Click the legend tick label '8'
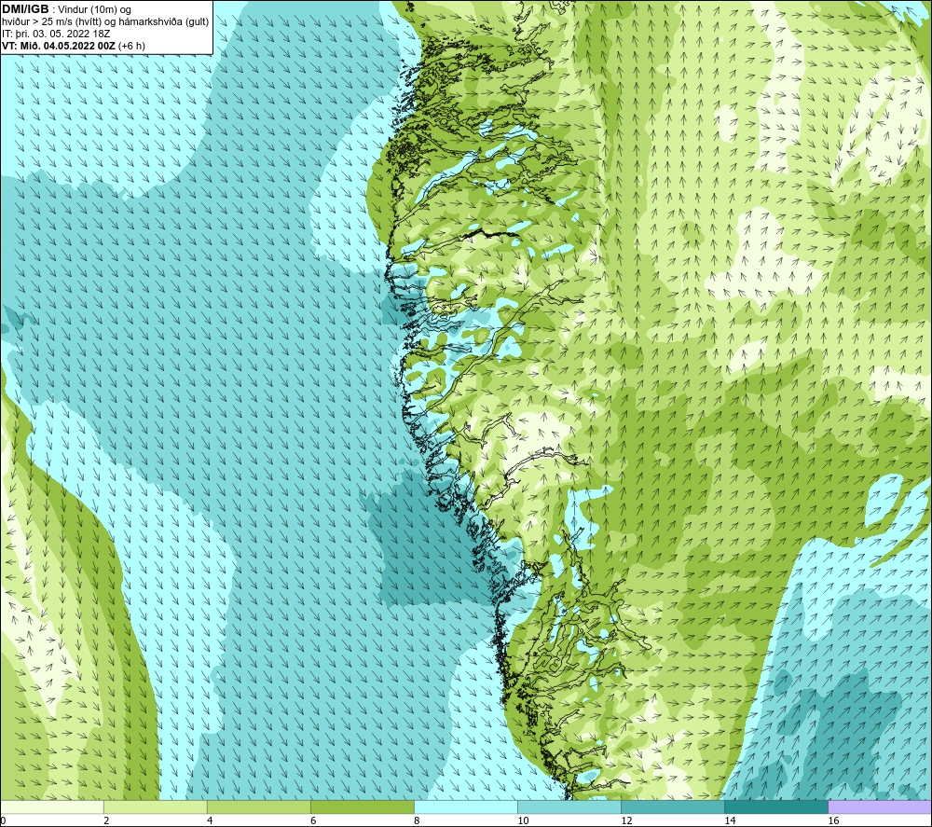The height and width of the screenshot is (827, 932). pos(417,821)
